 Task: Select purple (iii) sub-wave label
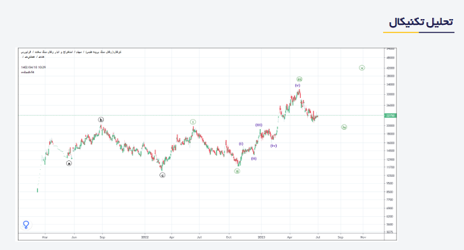tap(259, 125)
